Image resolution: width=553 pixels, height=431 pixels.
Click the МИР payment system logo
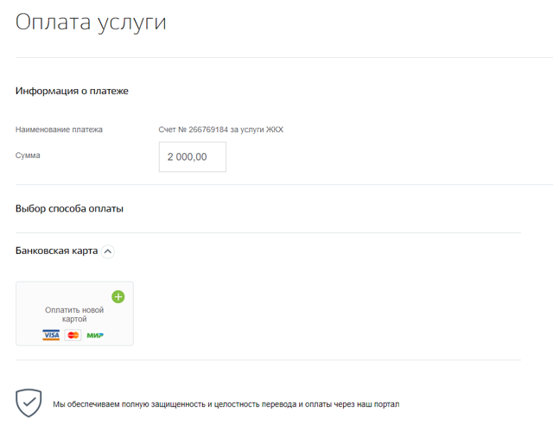(x=95, y=335)
